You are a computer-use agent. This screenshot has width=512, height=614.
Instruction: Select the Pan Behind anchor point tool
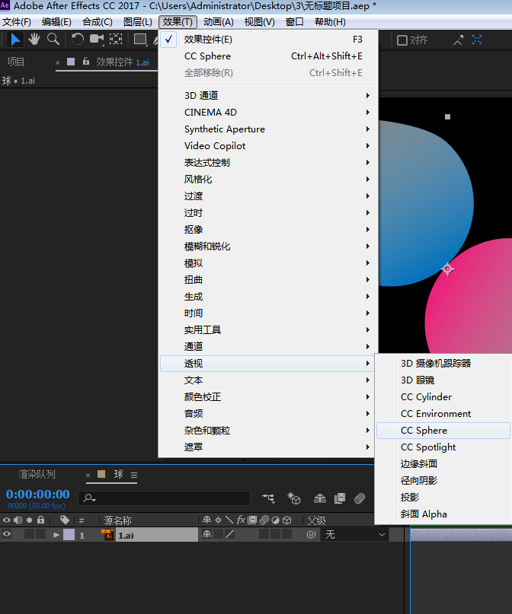(116, 39)
